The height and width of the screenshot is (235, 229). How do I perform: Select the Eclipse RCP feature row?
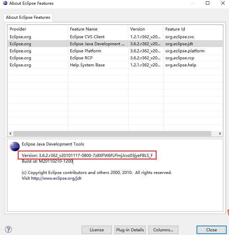(x=115, y=58)
